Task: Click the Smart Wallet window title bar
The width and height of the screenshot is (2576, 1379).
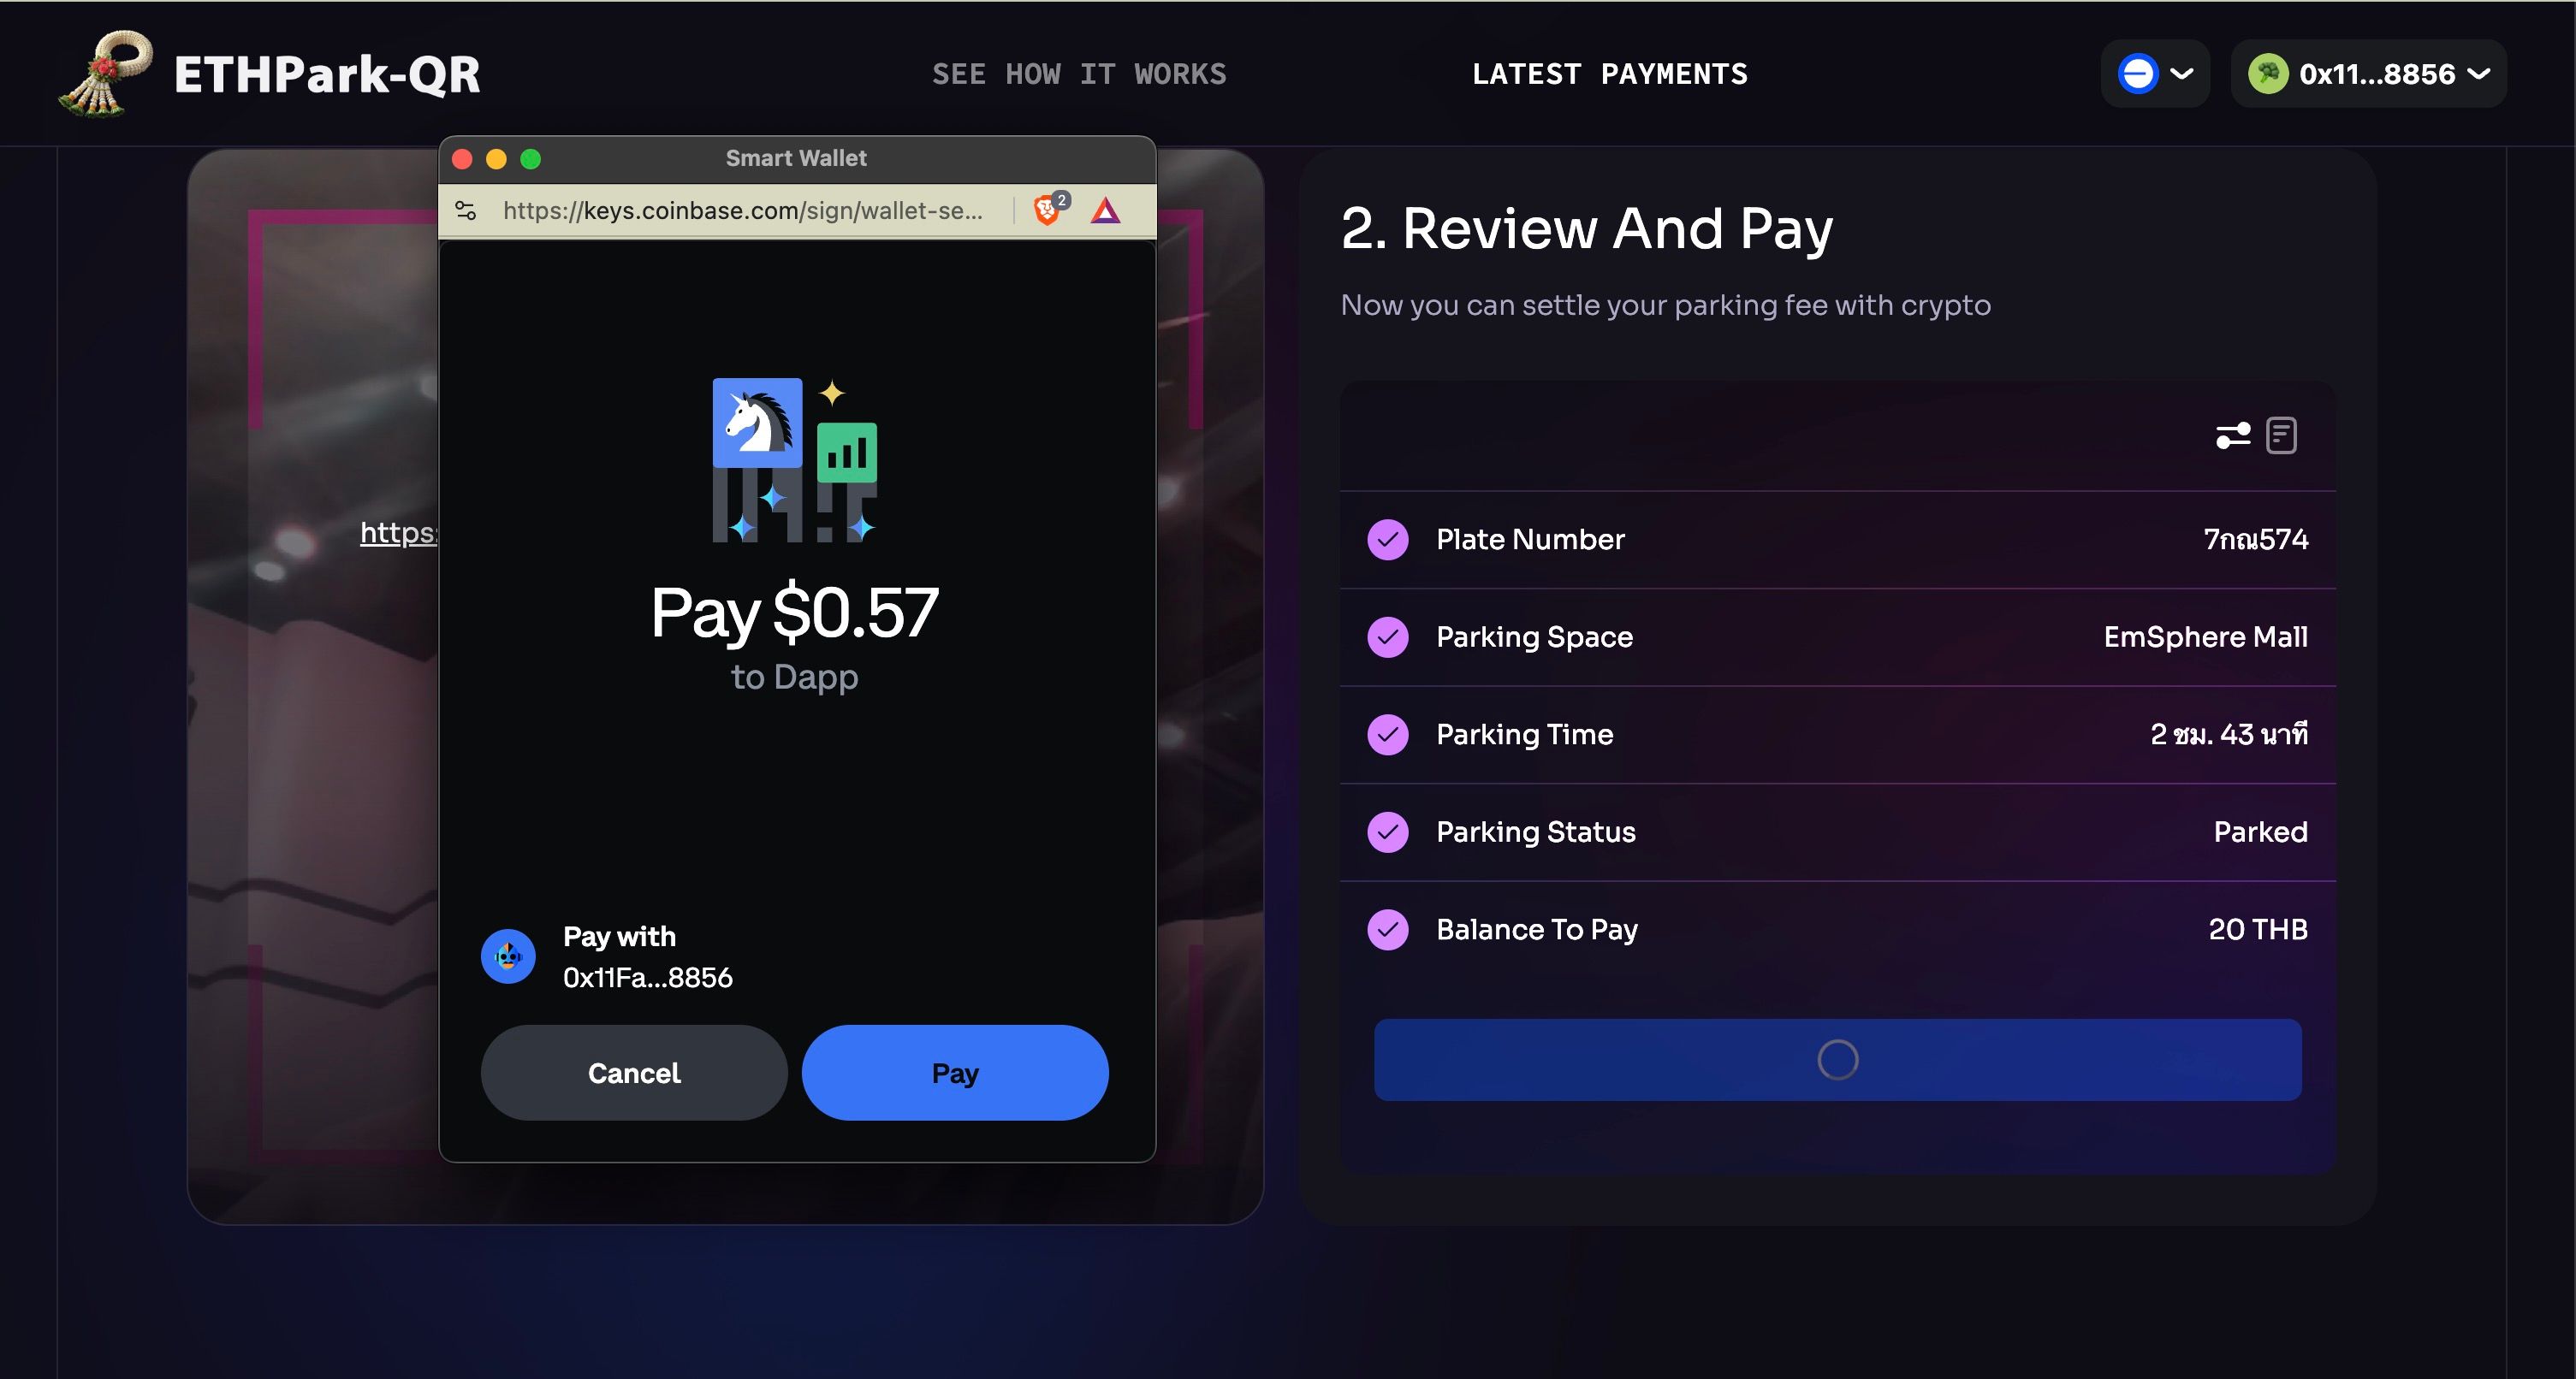Action: 797,159
